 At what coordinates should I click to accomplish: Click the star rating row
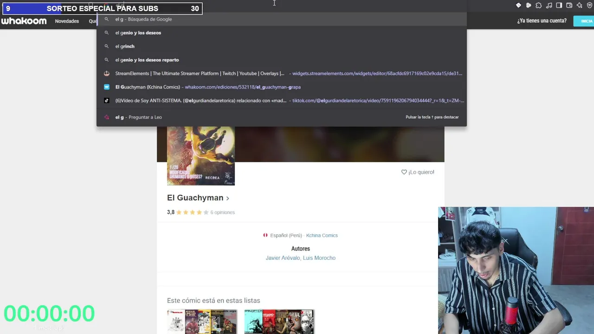tap(193, 212)
